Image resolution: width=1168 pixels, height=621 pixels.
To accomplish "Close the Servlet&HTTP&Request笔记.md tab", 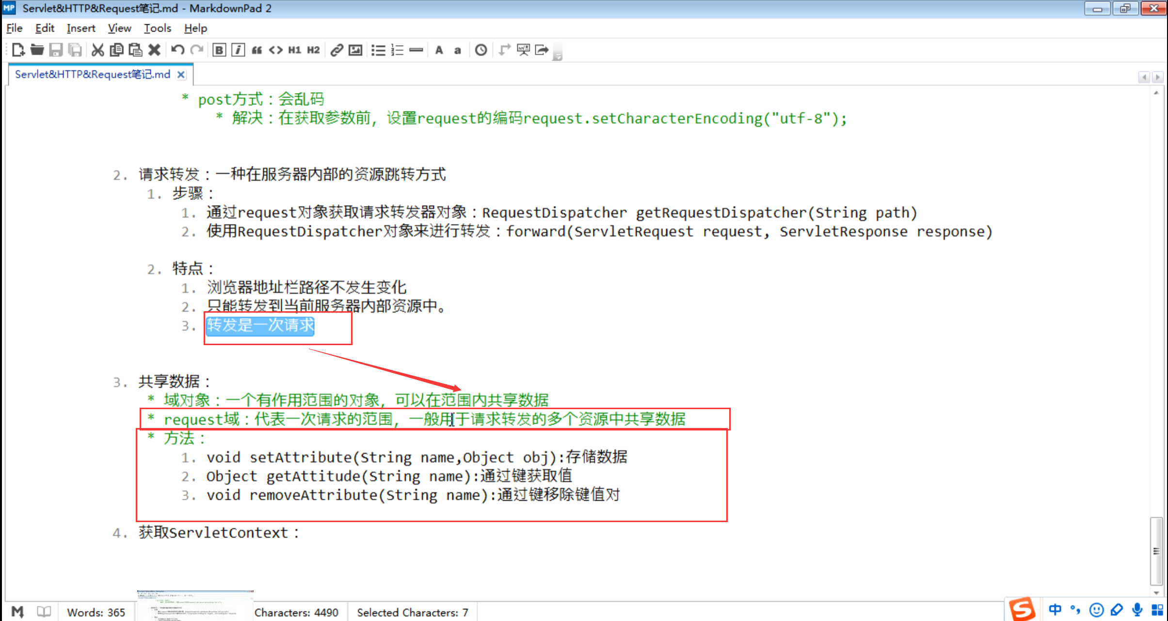I will click(181, 75).
